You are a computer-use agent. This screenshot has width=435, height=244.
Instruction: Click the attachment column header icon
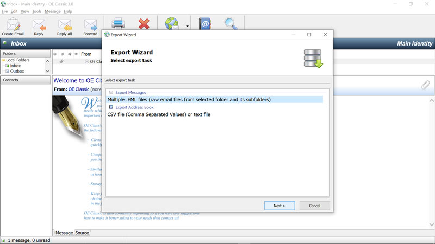click(x=63, y=54)
